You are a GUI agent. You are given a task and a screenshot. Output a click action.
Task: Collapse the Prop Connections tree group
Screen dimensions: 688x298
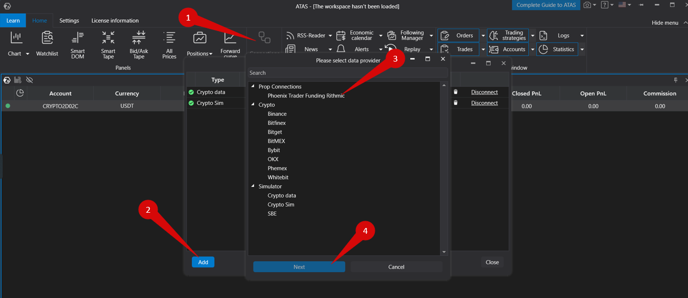click(x=253, y=87)
